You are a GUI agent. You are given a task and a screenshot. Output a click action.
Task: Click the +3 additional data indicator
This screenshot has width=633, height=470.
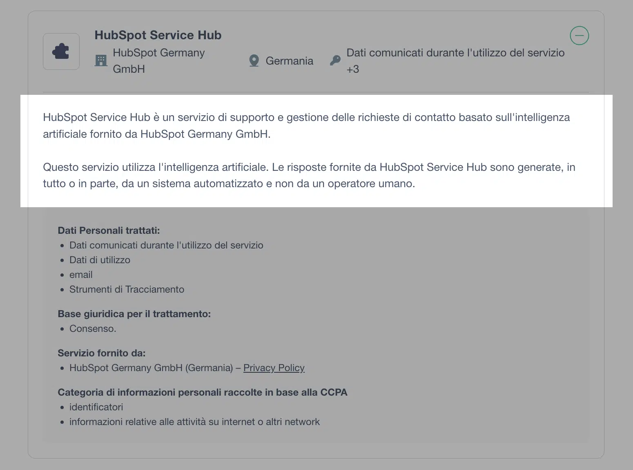click(353, 69)
